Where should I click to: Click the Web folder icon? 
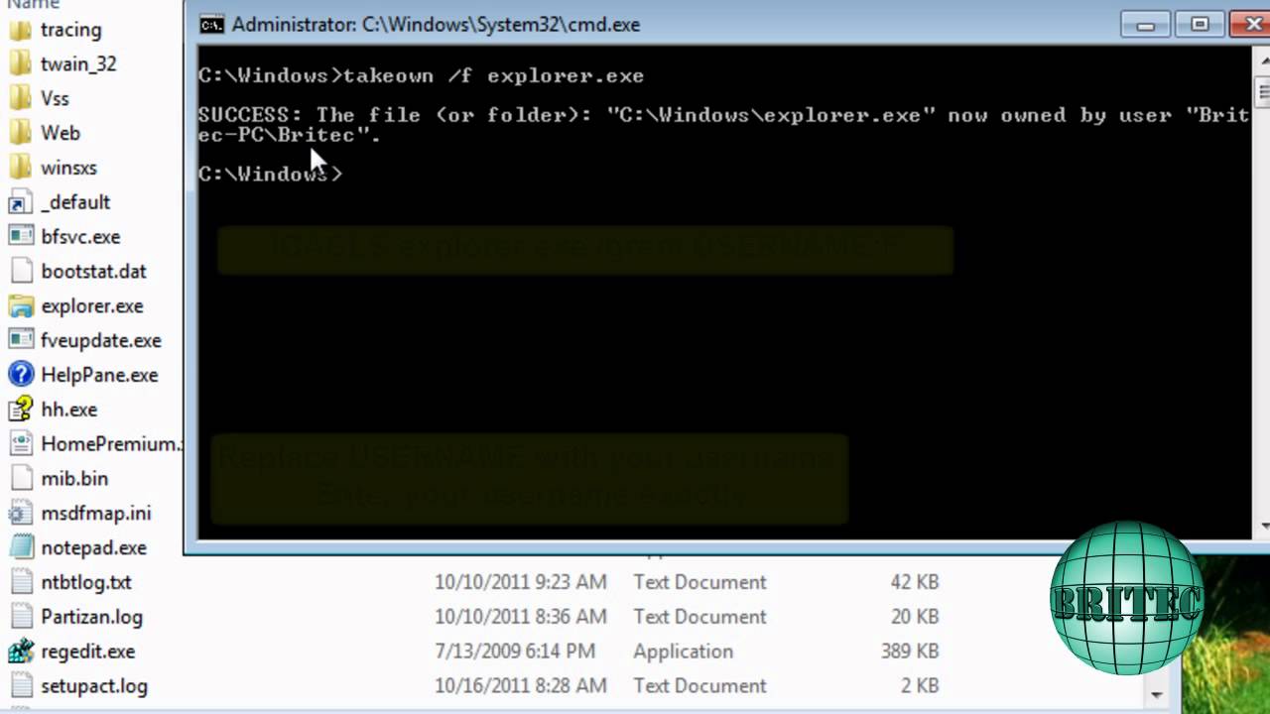[20, 134]
